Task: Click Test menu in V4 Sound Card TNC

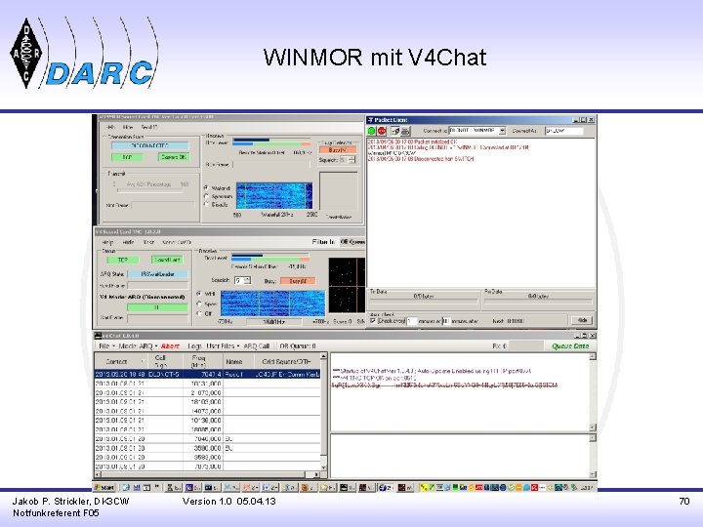Action: point(148,242)
